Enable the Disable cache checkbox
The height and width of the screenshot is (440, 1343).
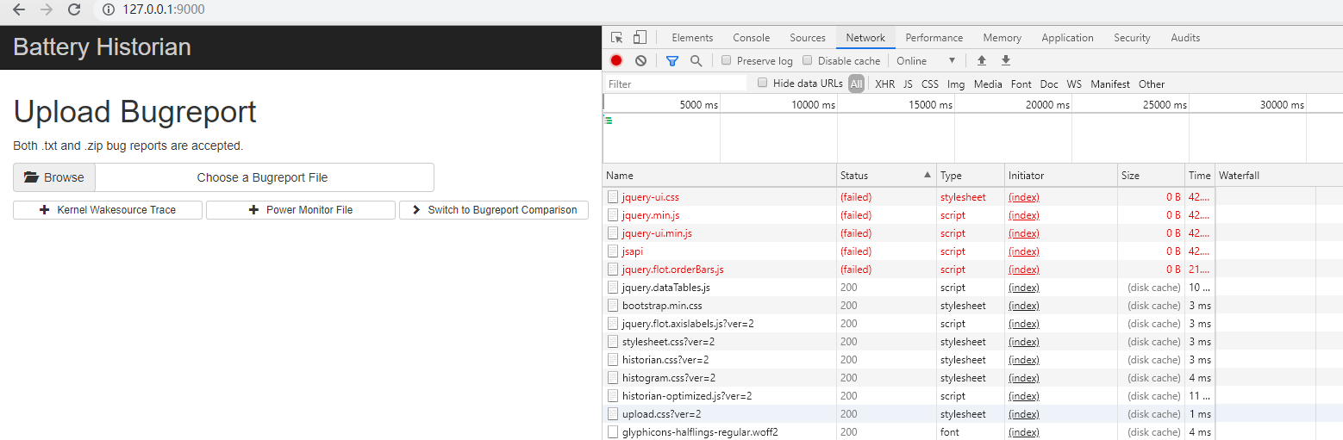(808, 60)
